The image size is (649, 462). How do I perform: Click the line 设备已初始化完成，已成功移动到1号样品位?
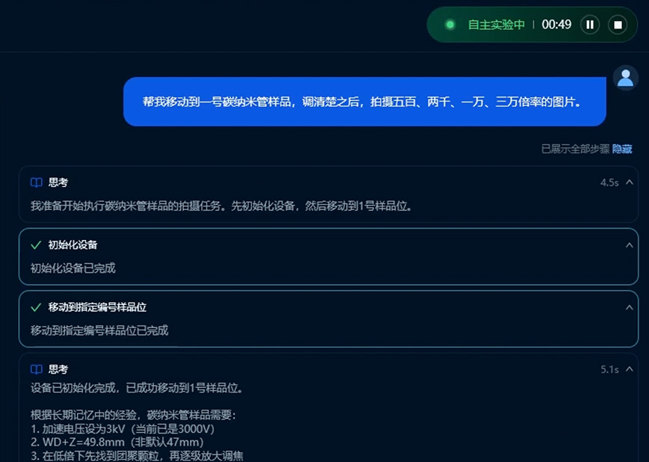tap(137, 388)
